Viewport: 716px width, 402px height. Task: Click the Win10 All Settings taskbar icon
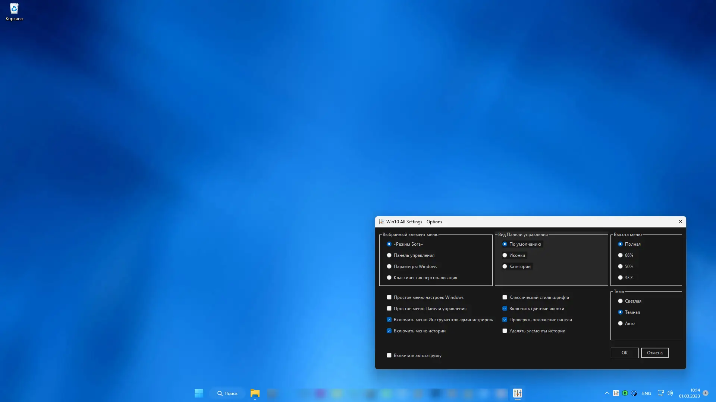pos(517,393)
